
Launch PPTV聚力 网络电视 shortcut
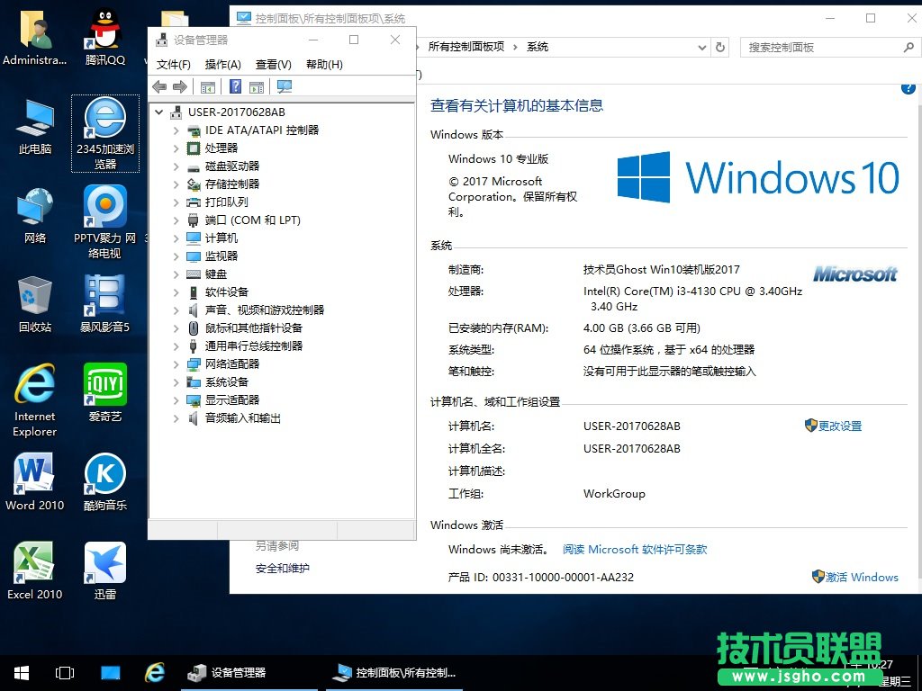point(104,222)
